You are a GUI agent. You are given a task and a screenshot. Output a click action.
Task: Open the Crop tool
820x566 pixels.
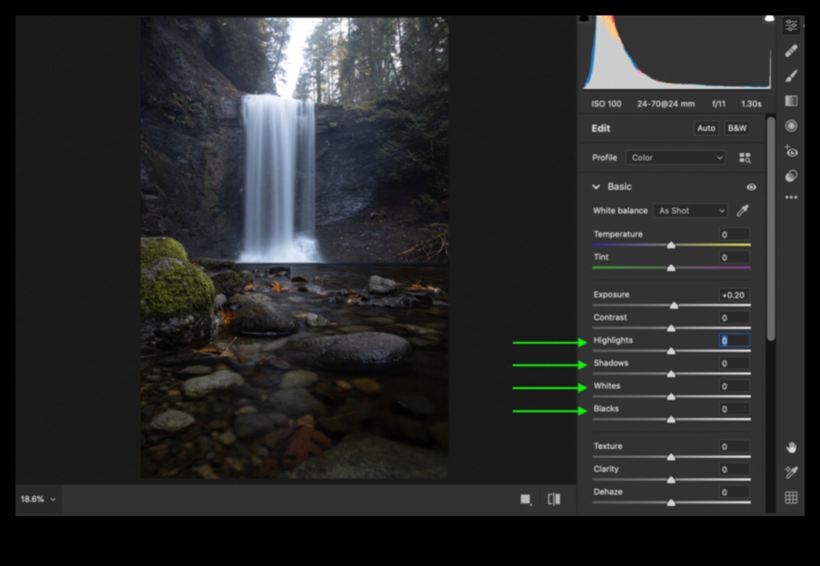(791, 100)
